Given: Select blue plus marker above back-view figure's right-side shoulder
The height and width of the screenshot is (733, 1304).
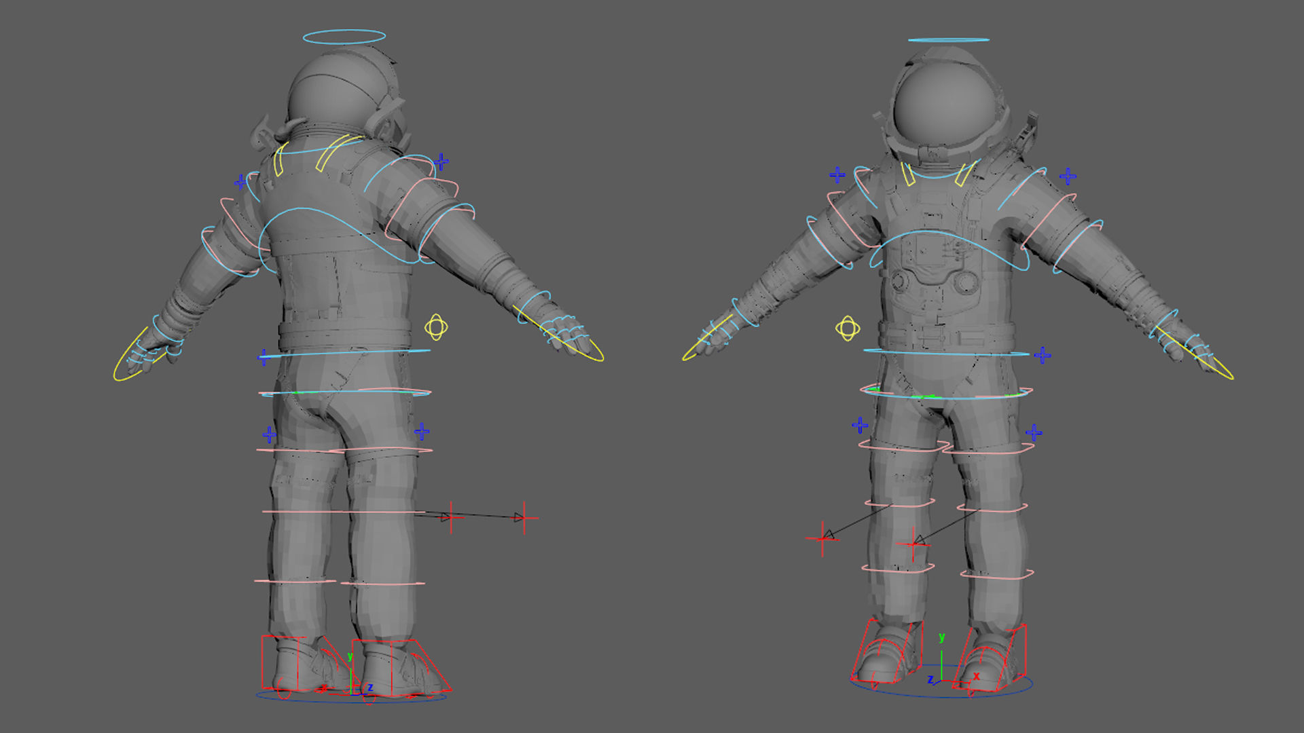Looking at the screenshot, I should 441,162.
